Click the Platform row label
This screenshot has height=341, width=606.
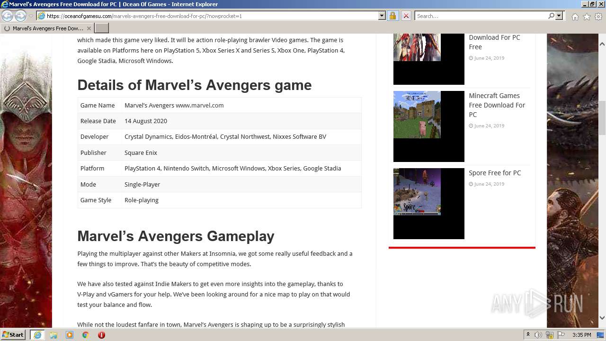pyautogui.click(x=92, y=168)
